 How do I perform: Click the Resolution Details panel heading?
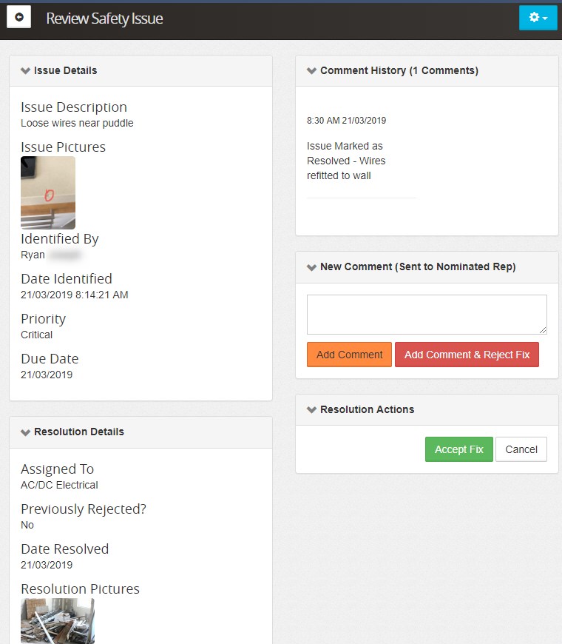79,432
